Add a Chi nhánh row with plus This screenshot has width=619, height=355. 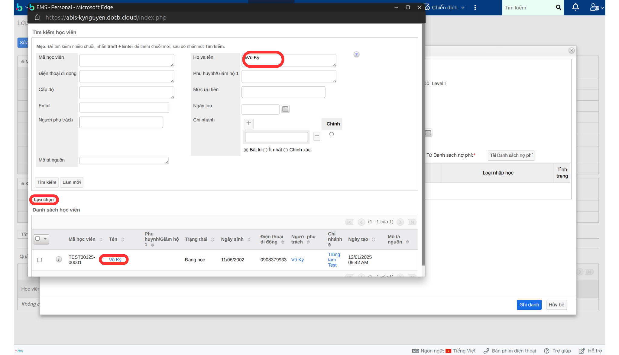point(248,123)
